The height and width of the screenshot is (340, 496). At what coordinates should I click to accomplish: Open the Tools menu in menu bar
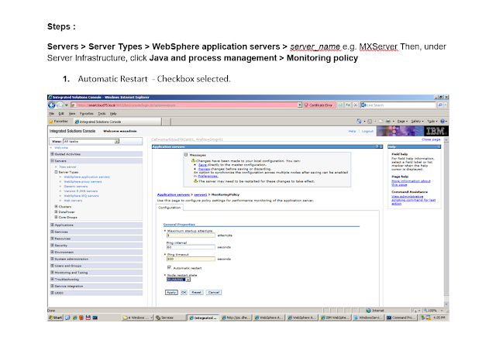[x=102, y=113]
